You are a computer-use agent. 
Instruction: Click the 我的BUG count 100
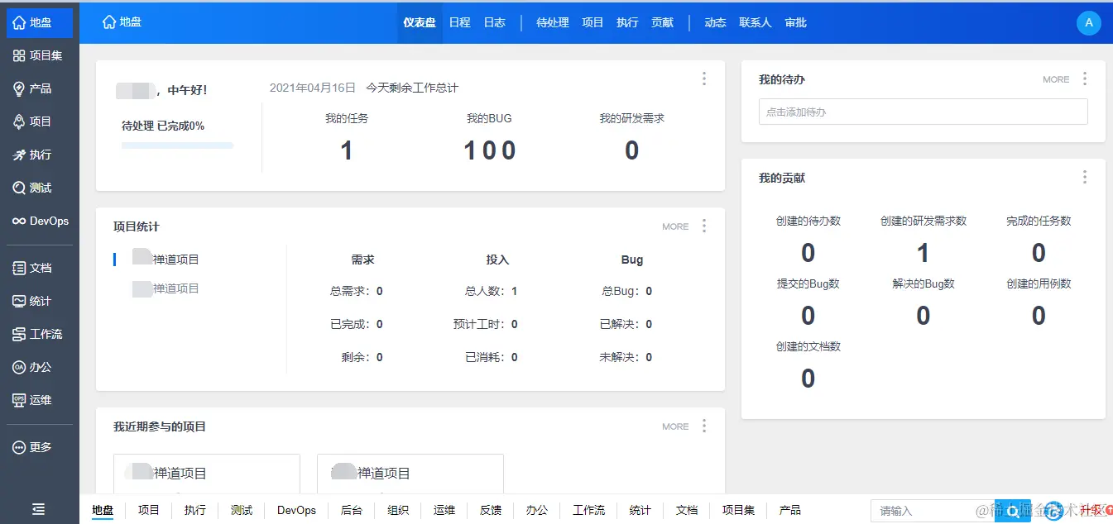pos(489,150)
